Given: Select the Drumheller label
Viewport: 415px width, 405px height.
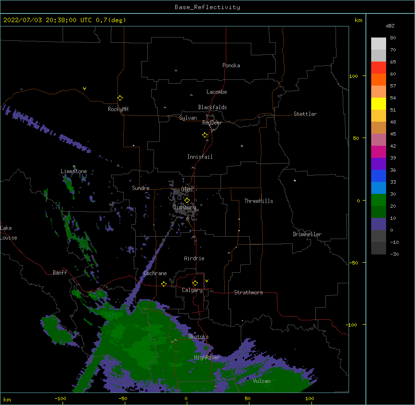Looking at the screenshot, I should point(307,234).
